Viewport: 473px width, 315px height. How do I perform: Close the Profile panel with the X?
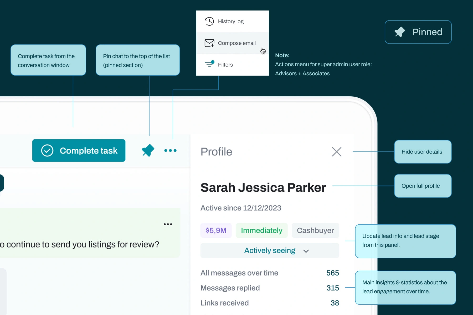pos(337,152)
